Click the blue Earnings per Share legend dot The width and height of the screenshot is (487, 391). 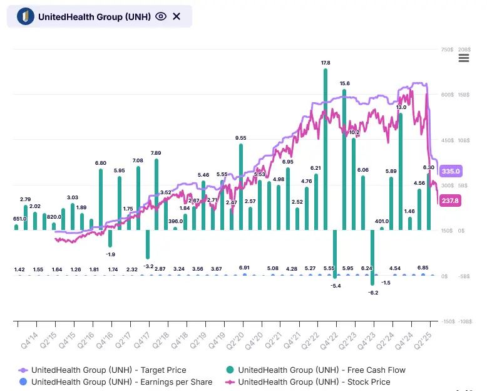click(23, 382)
